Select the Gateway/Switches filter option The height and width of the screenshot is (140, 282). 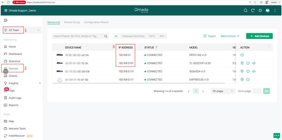[x=133, y=36]
